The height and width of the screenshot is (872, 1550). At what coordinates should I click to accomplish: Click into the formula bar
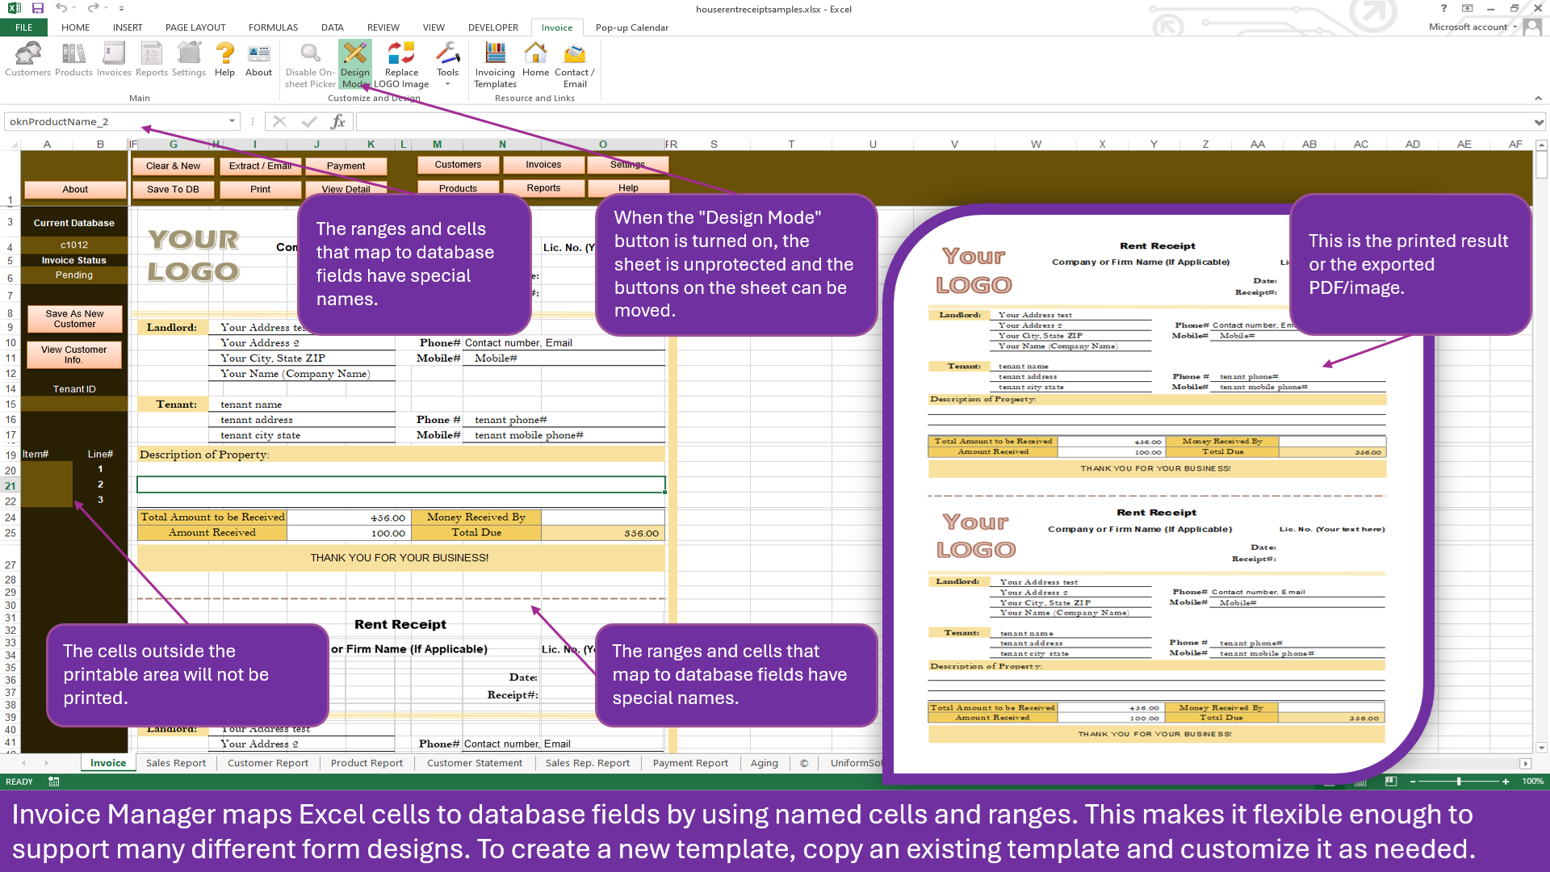click(x=943, y=122)
